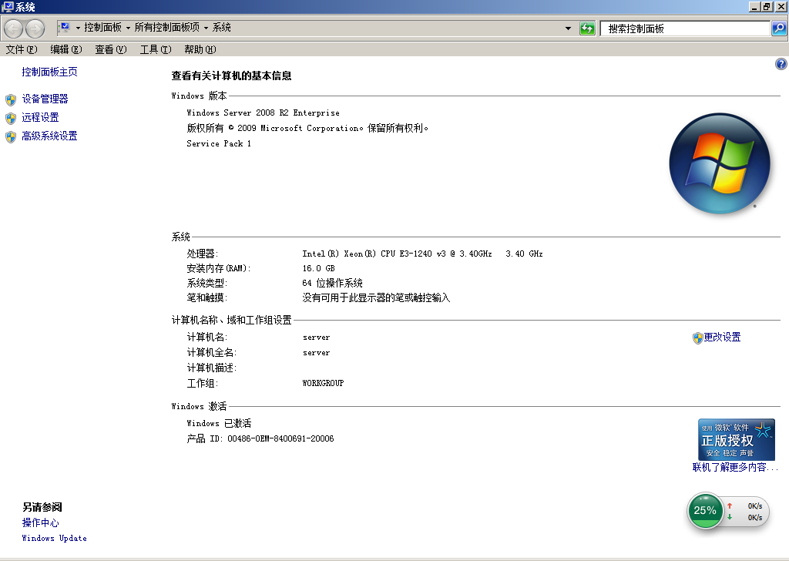Click the 更改设置 link

point(722,338)
